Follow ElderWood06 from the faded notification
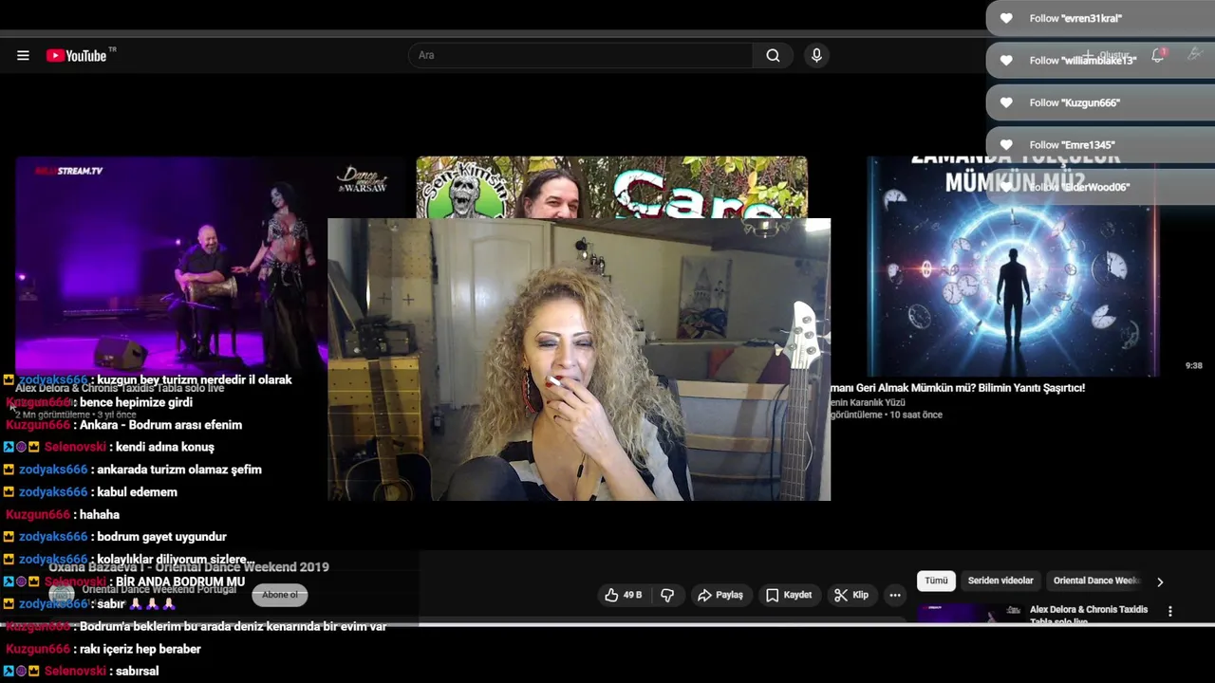 (1100, 187)
